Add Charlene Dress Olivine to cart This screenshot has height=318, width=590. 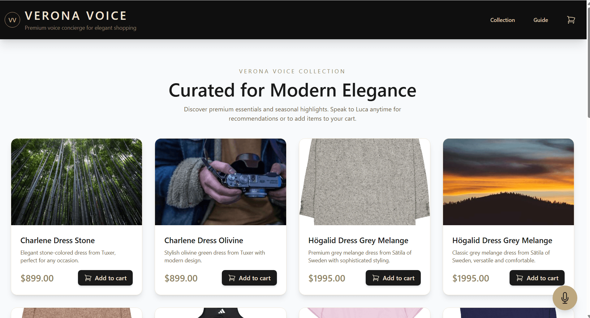pos(249,278)
